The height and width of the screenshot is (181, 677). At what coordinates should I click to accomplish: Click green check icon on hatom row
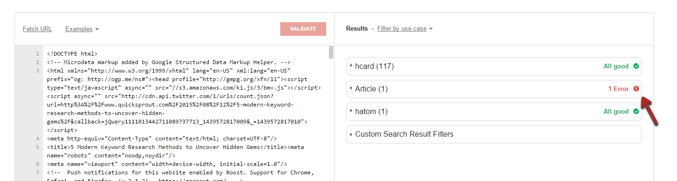(x=636, y=111)
